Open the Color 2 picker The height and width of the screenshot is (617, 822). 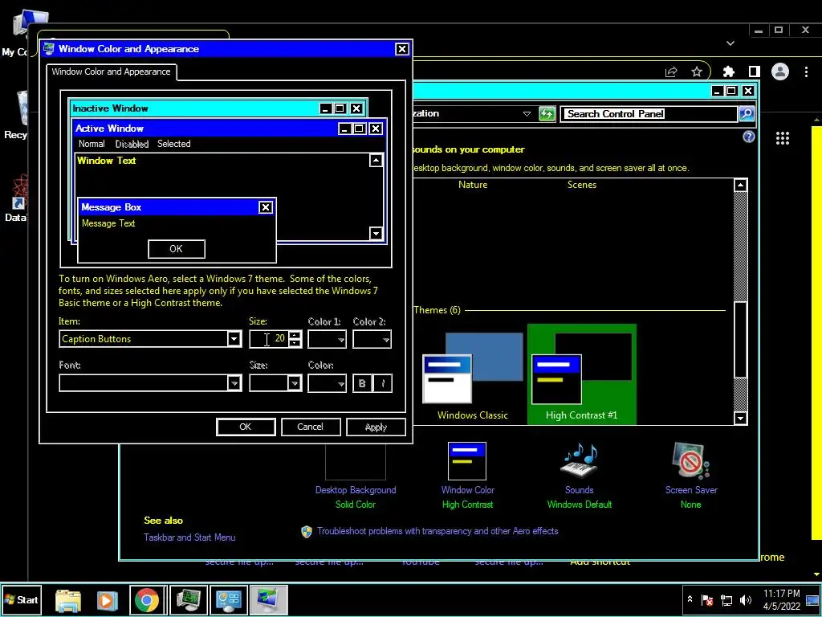pyautogui.click(x=372, y=340)
